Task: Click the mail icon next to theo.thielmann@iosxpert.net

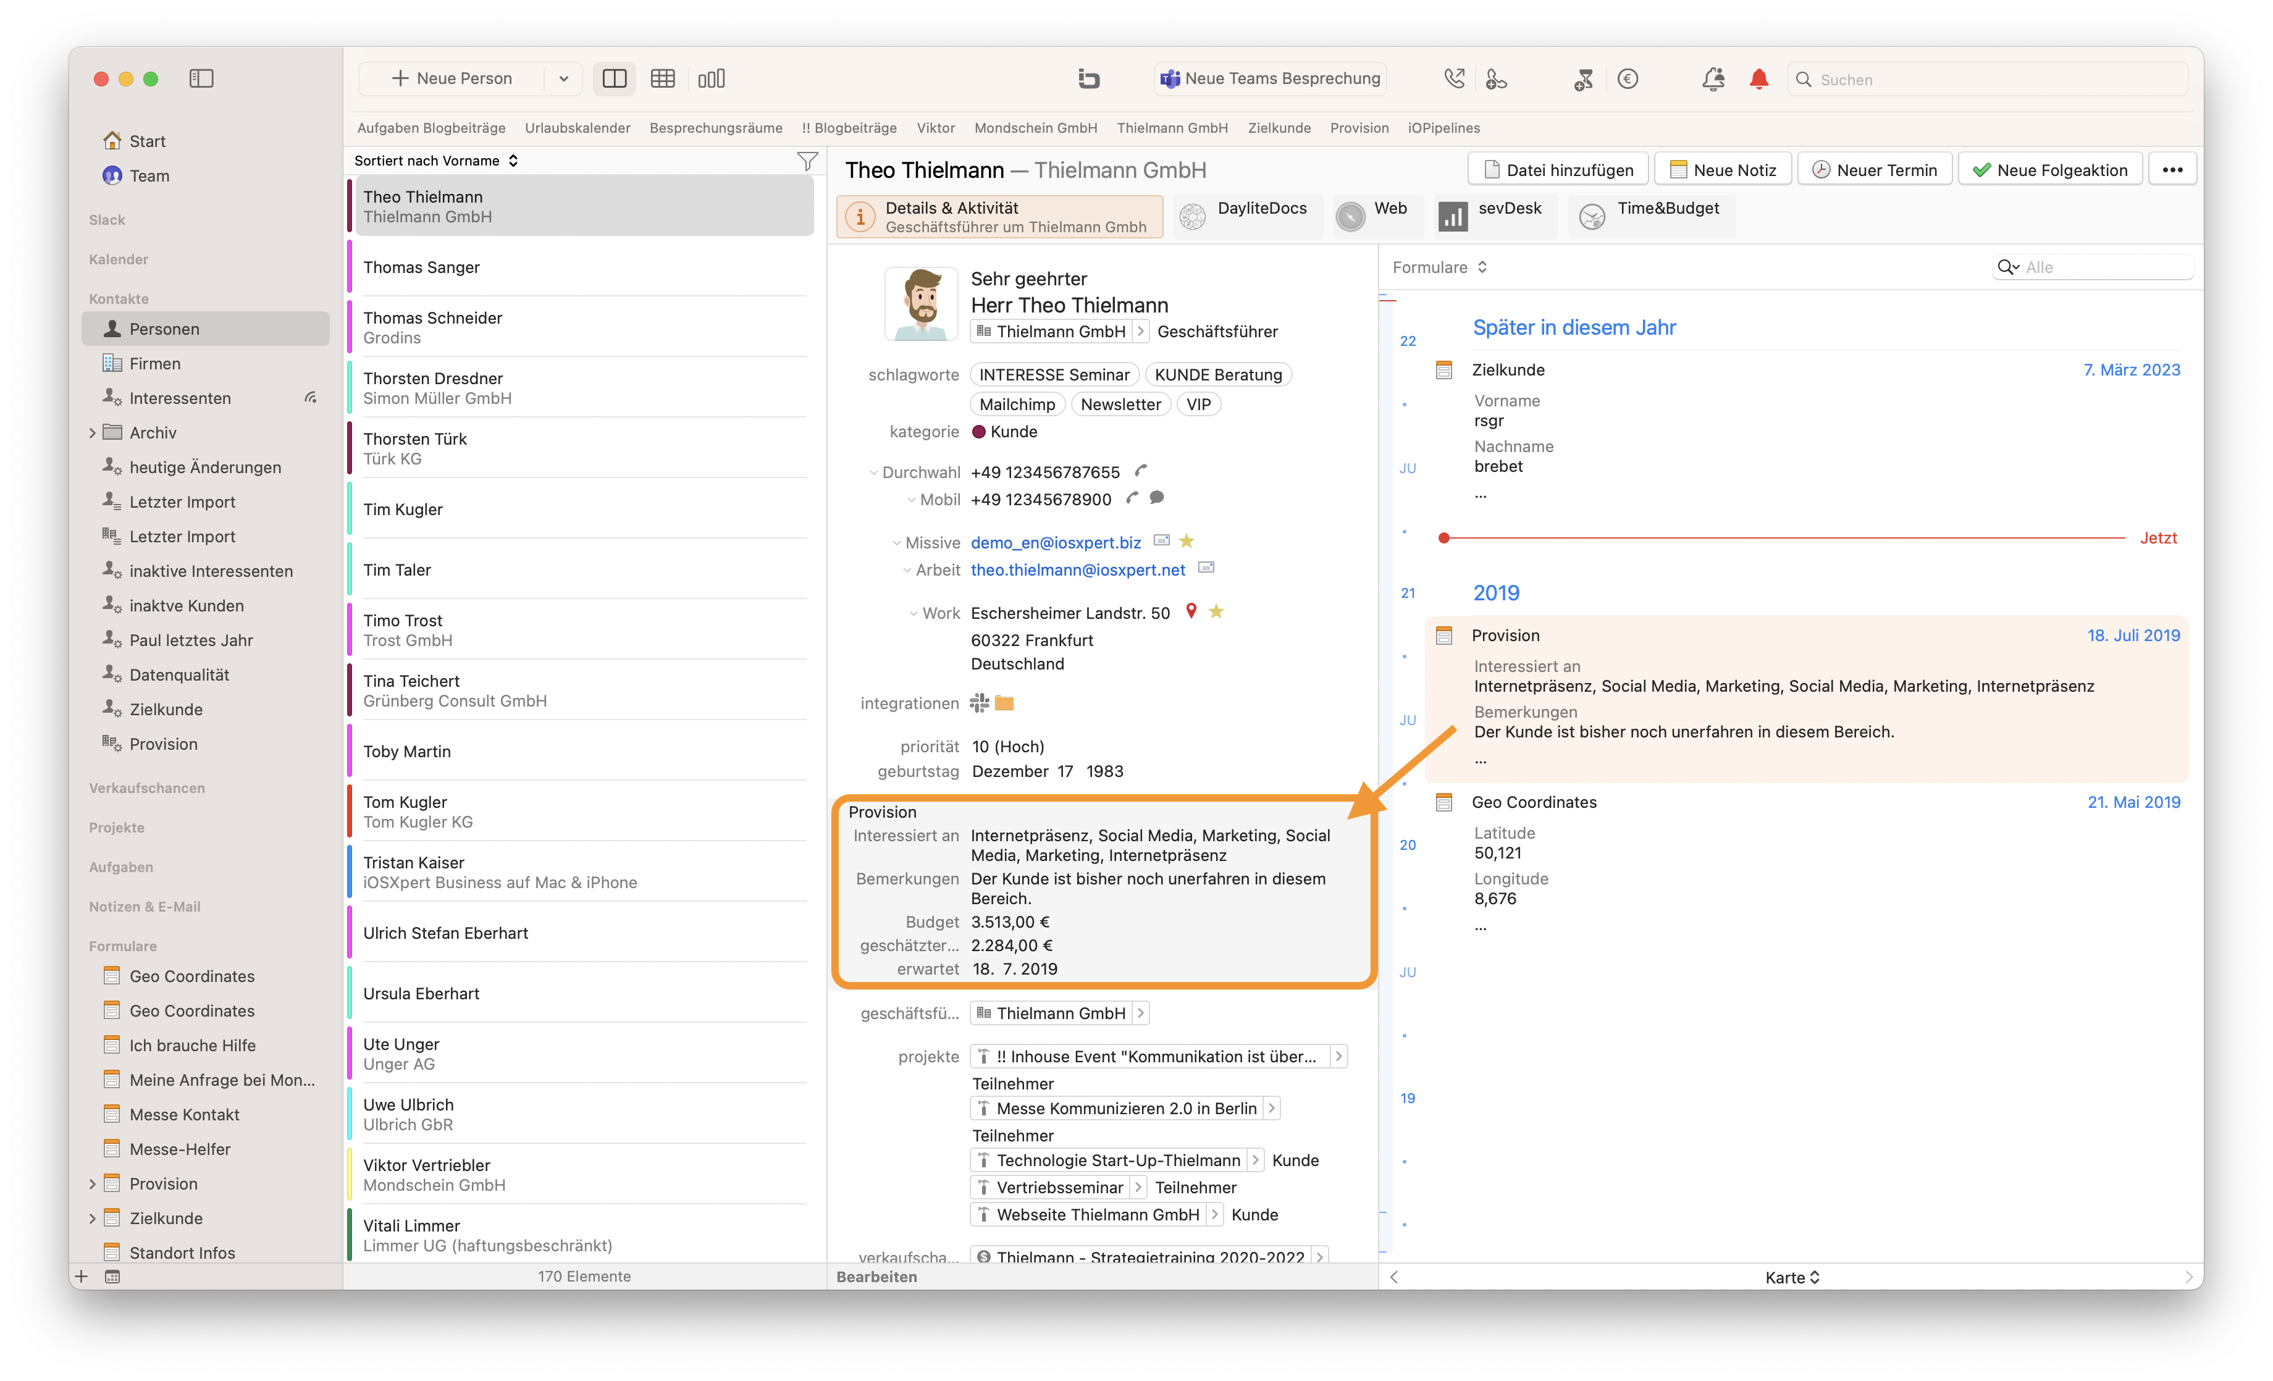Action: tap(1206, 568)
